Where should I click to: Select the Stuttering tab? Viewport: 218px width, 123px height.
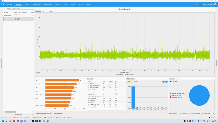click(x=172, y=79)
